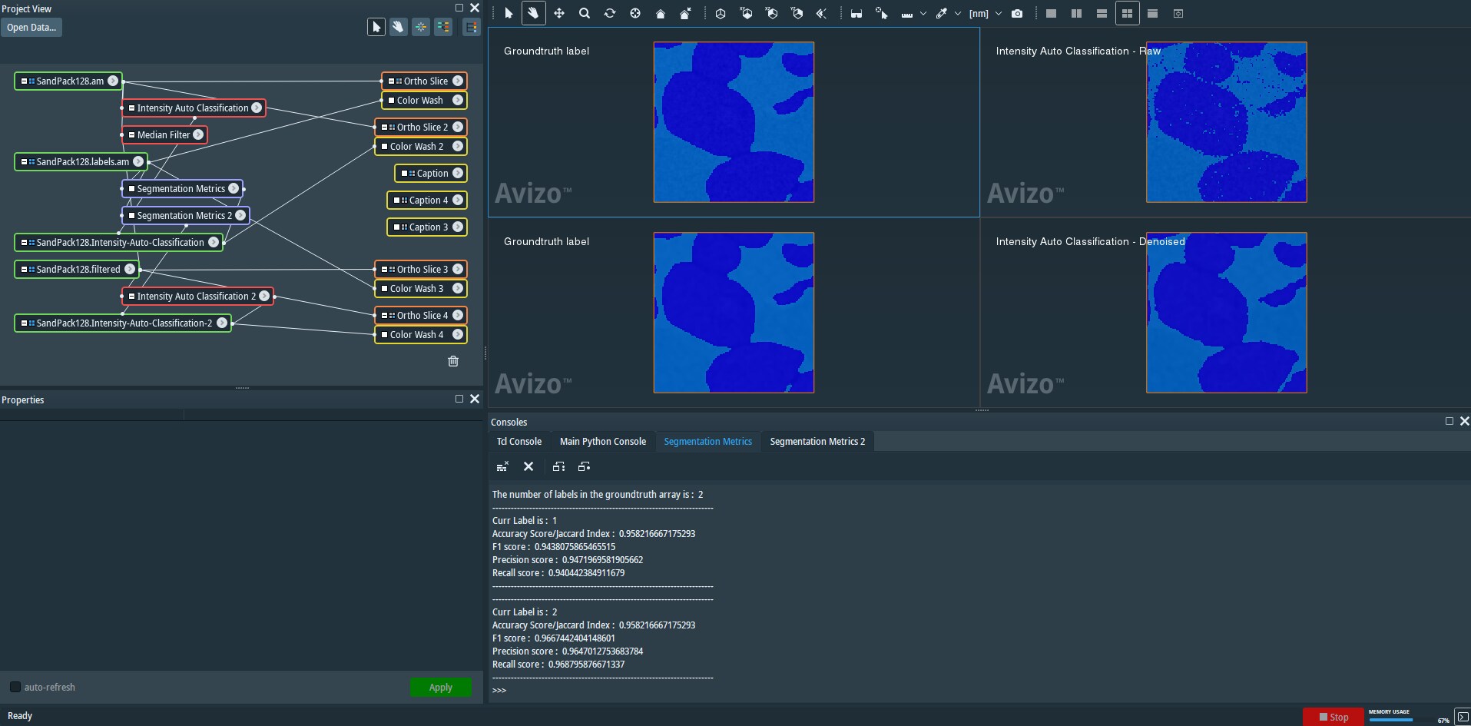This screenshot has width=1471, height=726.
Task: Expand the color picker dropdown chevron
Action: [957, 13]
